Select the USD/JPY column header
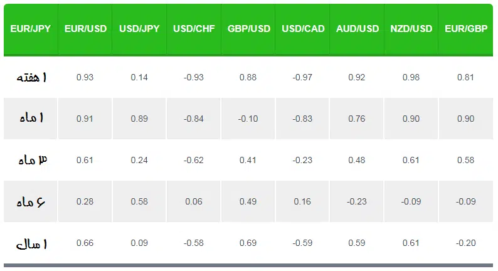Screen dimensions: 498x271 point(139,29)
